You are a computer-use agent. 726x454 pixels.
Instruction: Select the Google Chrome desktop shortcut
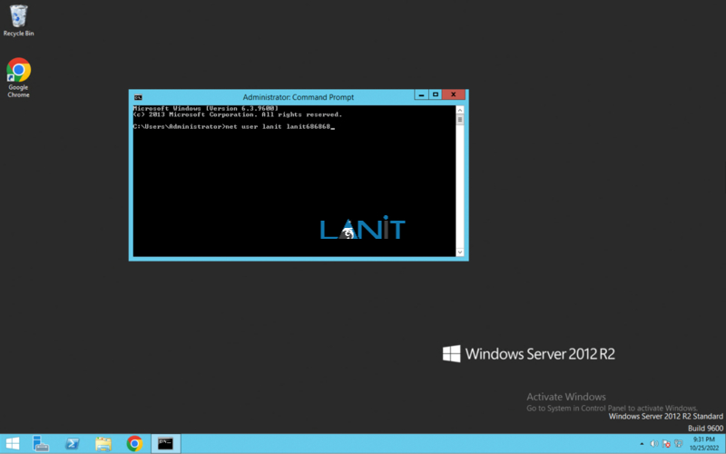pyautogui.click(x=18, y=77)
